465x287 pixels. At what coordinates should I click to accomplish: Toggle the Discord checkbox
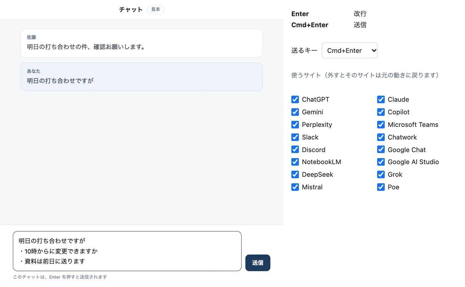point(295,149)
